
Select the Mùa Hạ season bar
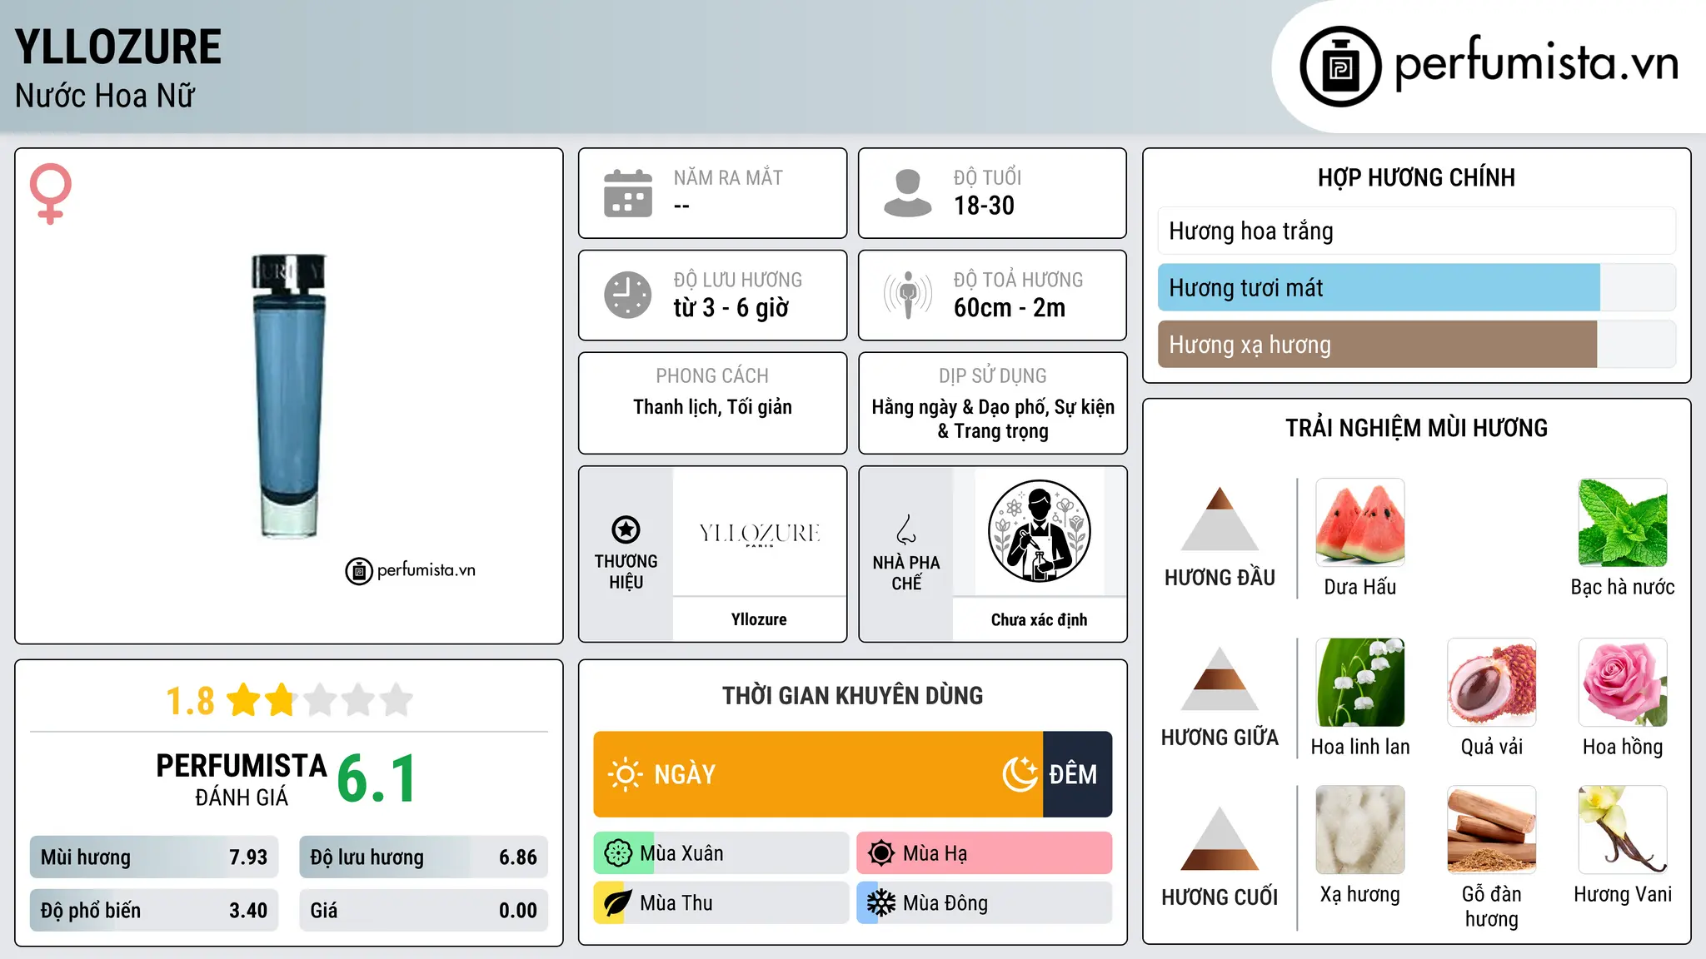pyautogui.click(x=985, y=853)
